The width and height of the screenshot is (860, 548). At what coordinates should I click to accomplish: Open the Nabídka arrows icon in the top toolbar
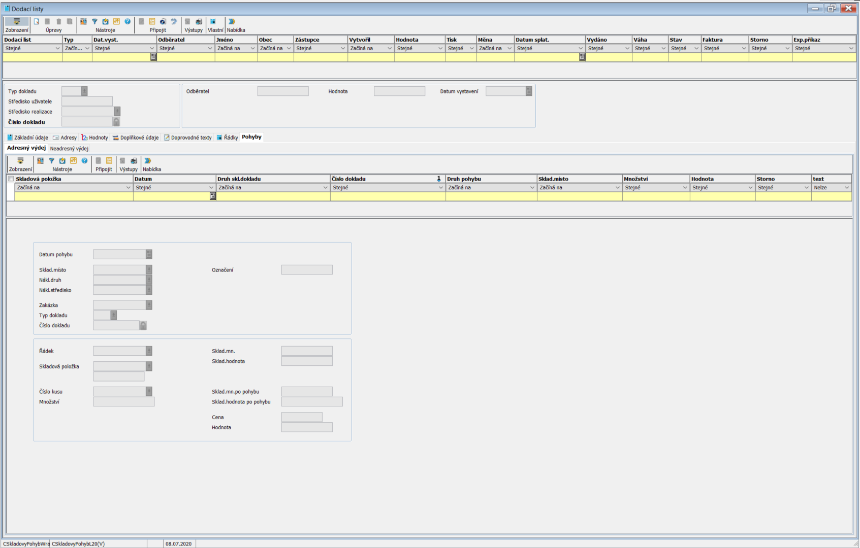(x=232, y=22)
